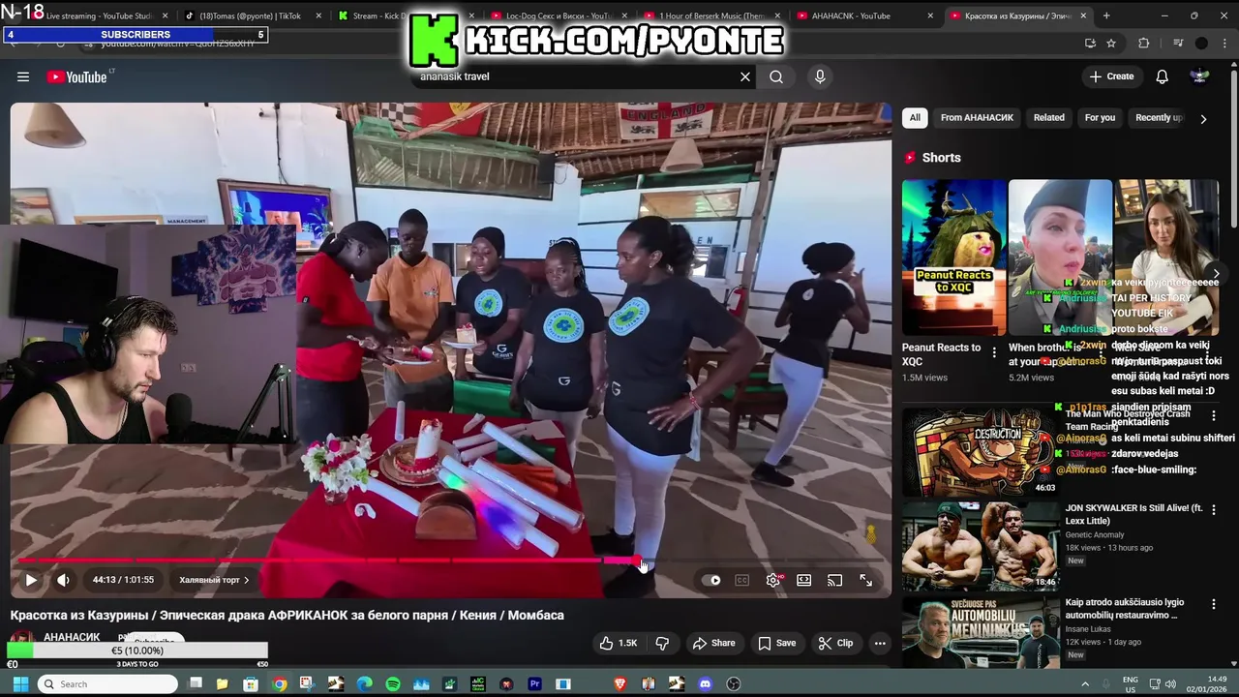Move to next Shorts with shelf arrow

(1215, 274)
